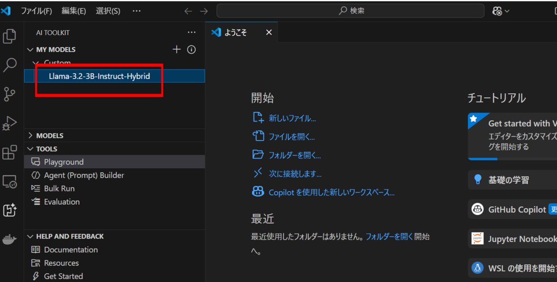Click open-file icon beside ファイルを開く
Viewport: 557px width, 282px height.
coord(258,136)
